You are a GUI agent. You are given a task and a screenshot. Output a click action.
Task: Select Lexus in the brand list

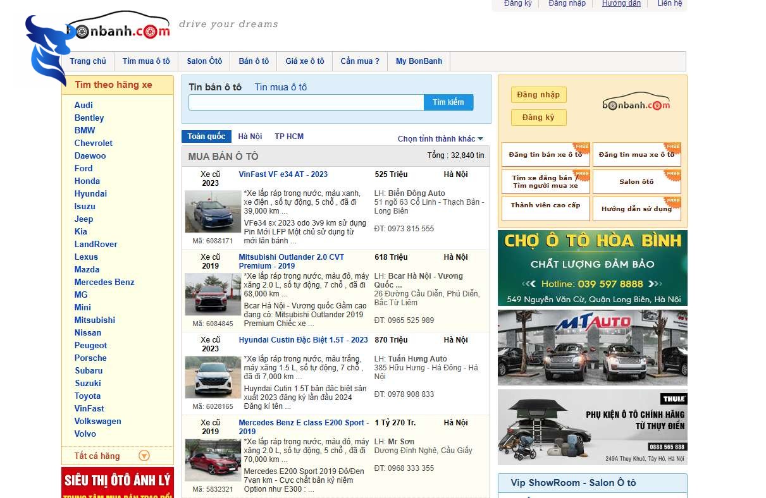pos(86,257)
